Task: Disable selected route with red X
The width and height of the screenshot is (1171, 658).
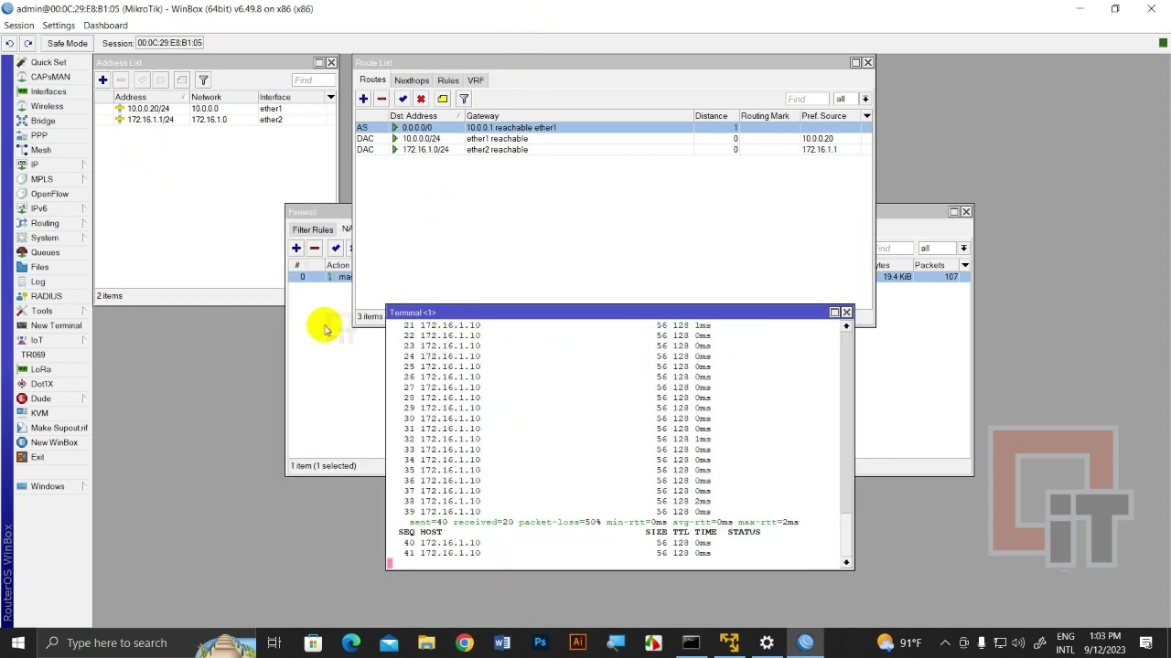Action: pyautogui.click(x=421, y=99)
